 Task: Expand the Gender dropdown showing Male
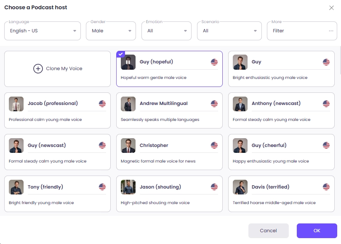click(111, 31)
